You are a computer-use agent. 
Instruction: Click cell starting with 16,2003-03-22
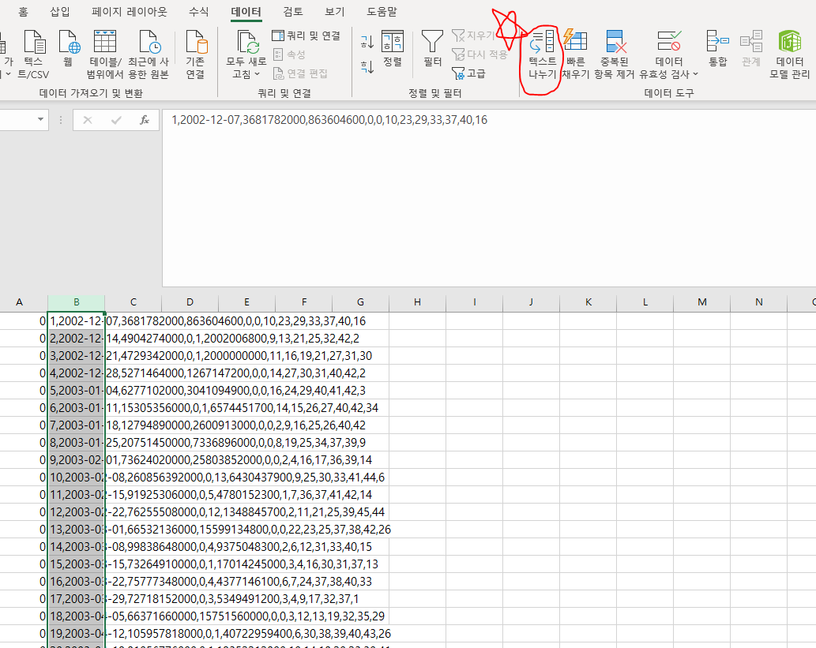click(x=77, y=582)
